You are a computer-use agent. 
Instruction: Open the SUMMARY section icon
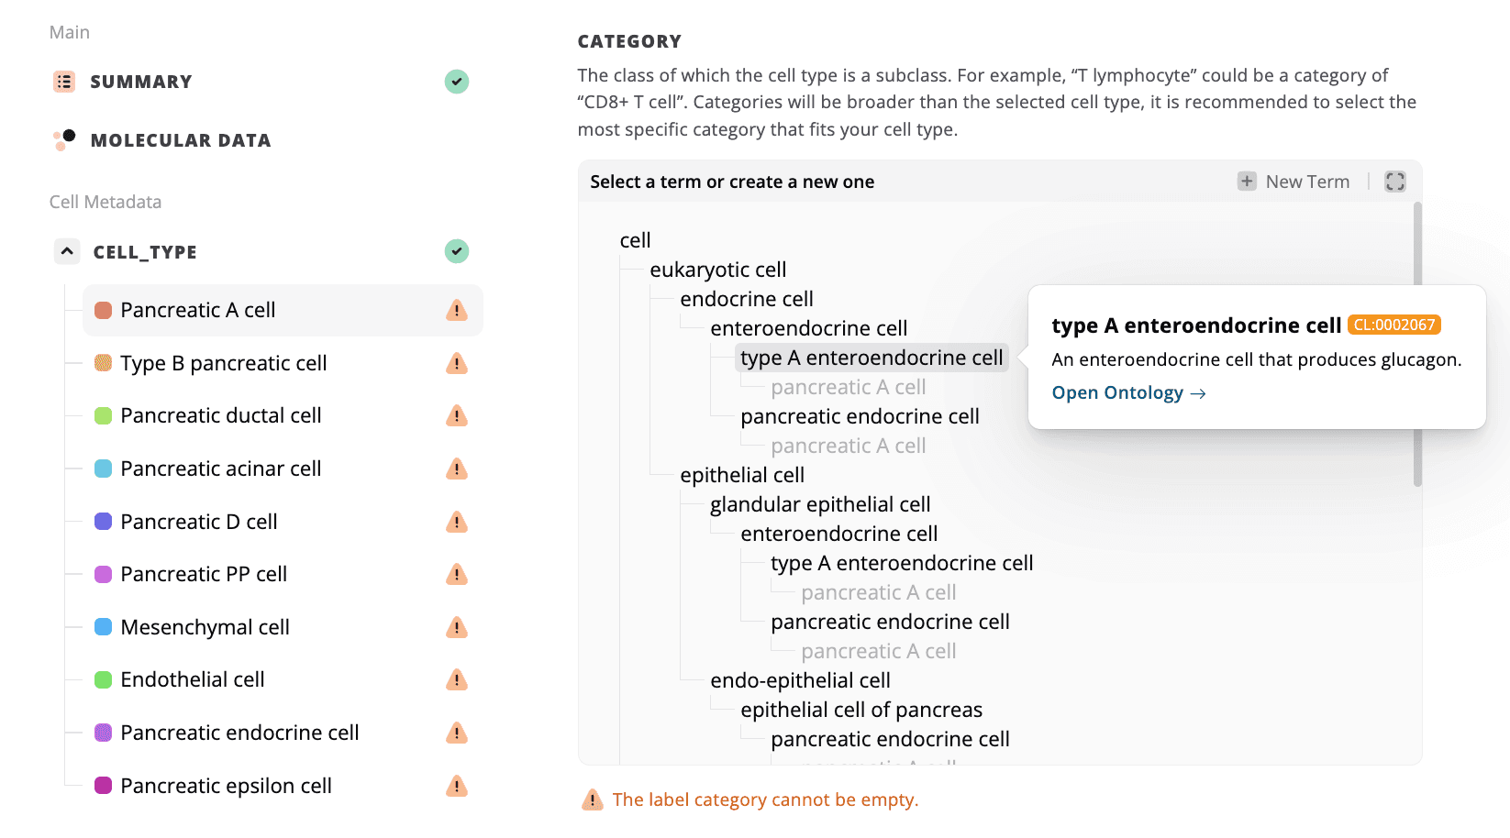pyautogui.click(x=63, y=81)
